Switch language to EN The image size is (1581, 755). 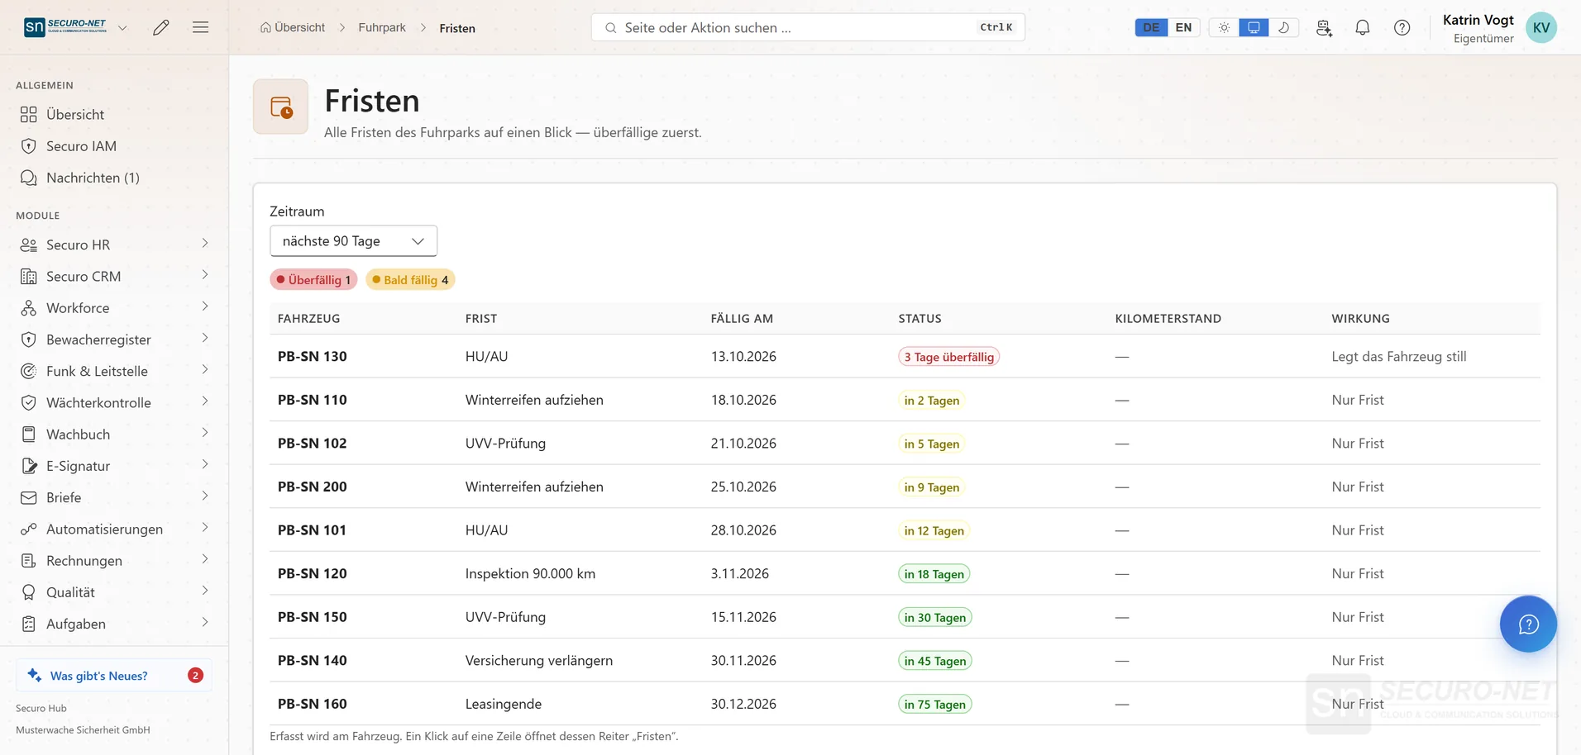[x=1184, y=27]
